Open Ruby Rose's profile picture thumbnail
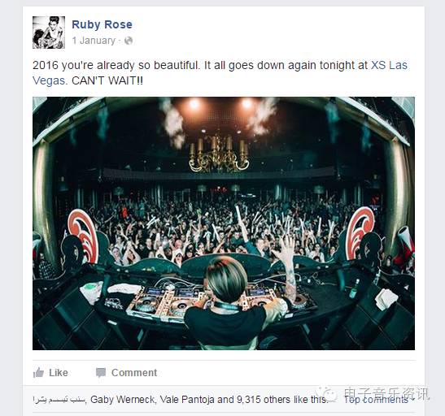445x416 pixels. click(49, 32)
